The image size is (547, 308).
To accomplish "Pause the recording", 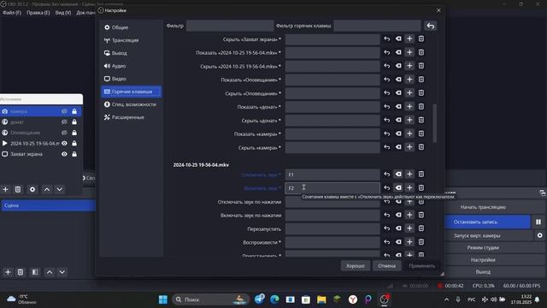I will [538, 222].
